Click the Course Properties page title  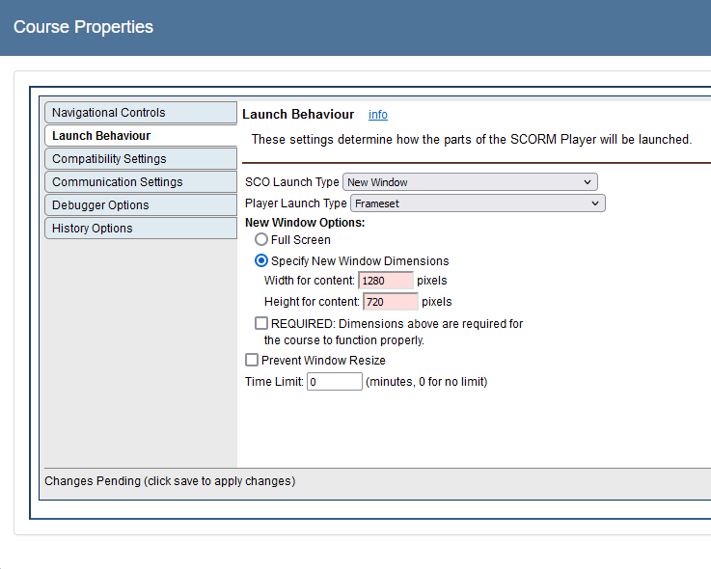click(x=84, y=27)
